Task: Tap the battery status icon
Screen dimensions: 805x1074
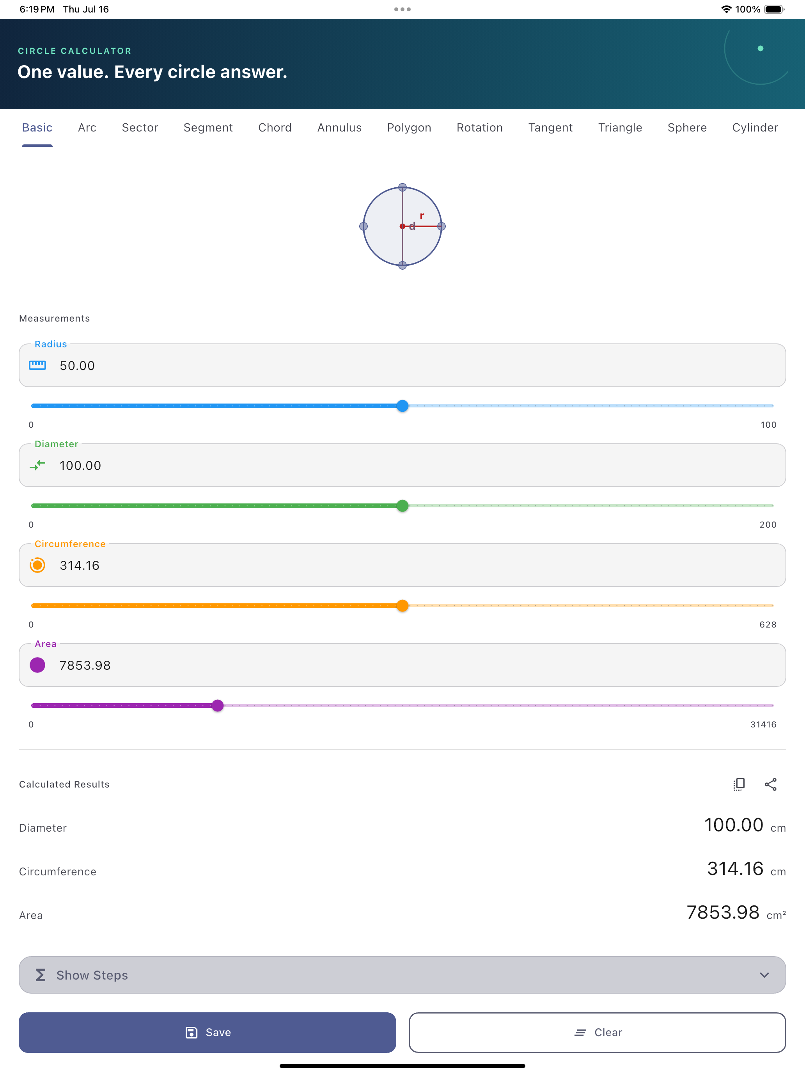Action: (775, 9)
